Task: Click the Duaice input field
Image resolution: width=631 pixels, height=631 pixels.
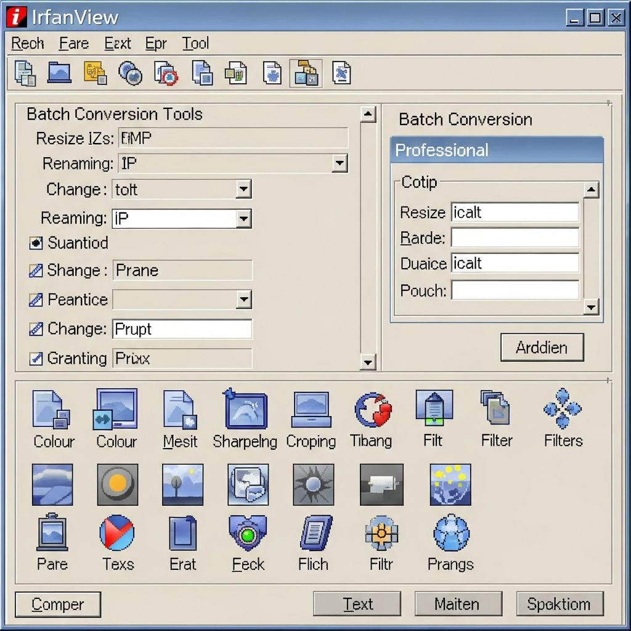Action: tap(515, 263)
